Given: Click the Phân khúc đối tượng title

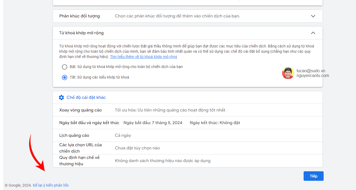Looking at the screenshot, I should point(80,16).
